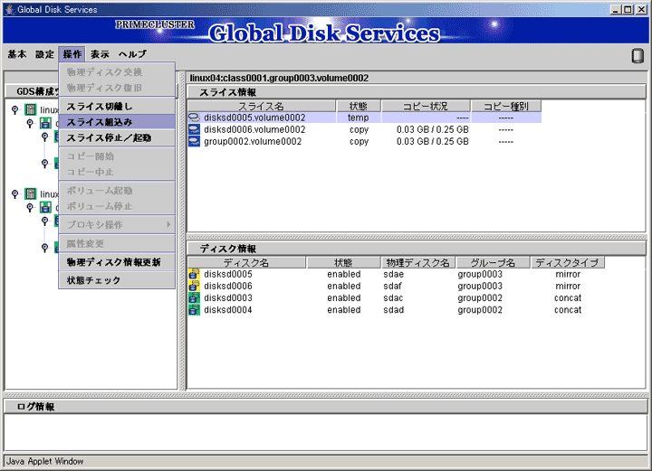
Task: Close the open 操作 menu
Action: pyautogui.click(x=72, y=54)
